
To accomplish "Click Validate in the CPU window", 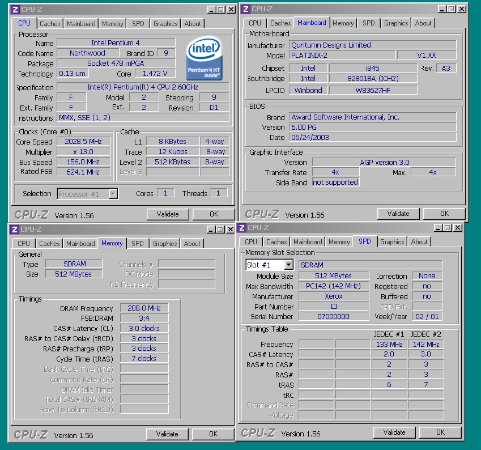I will 168,214.
